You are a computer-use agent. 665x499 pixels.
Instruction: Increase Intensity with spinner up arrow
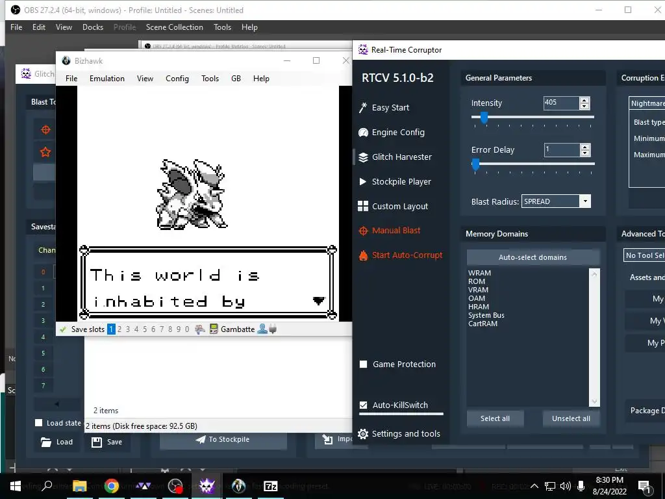coord(585,101)
